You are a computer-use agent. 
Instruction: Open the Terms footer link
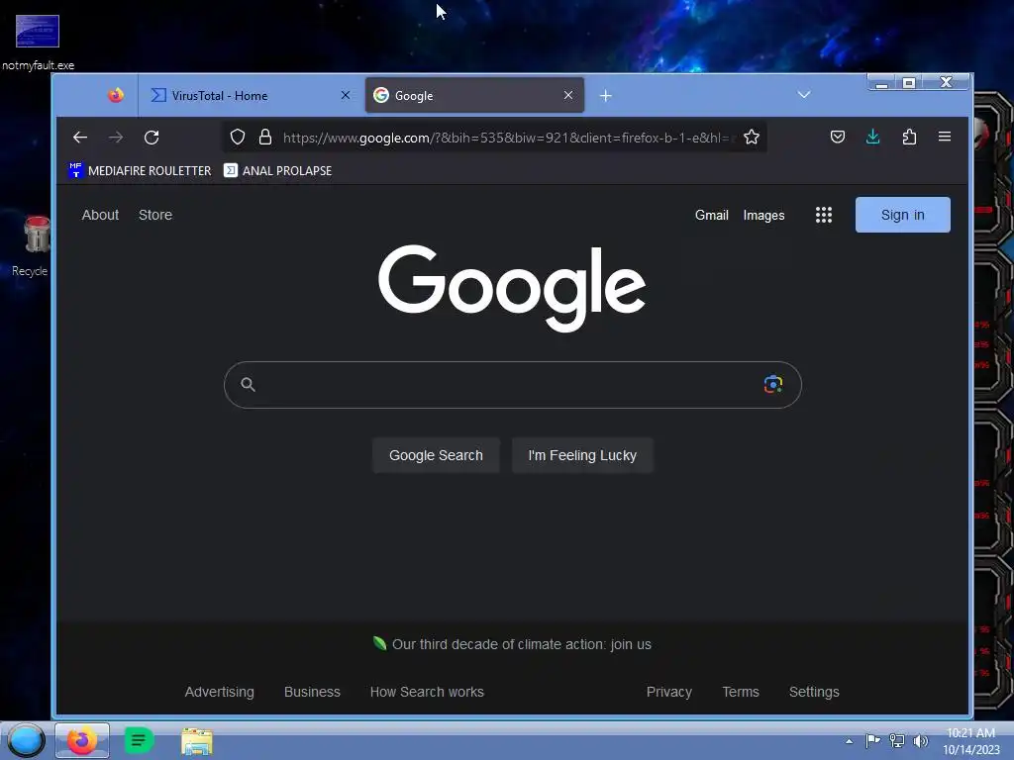(x=741, y=692)
